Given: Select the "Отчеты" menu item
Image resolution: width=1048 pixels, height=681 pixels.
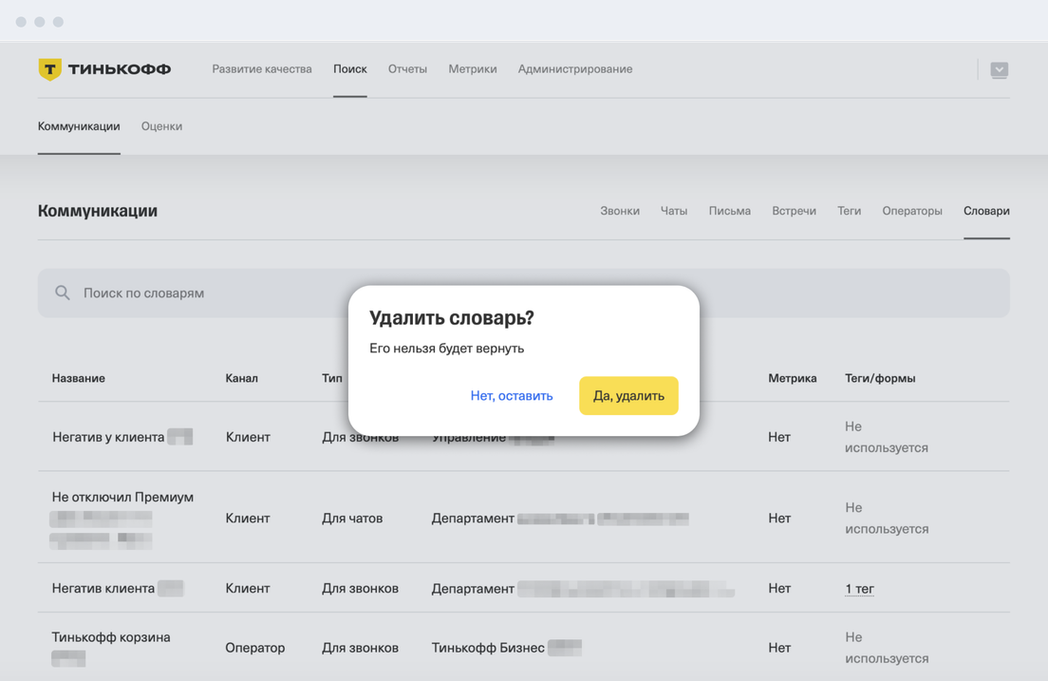Looking at the screenshot, I should pos(407,69).
